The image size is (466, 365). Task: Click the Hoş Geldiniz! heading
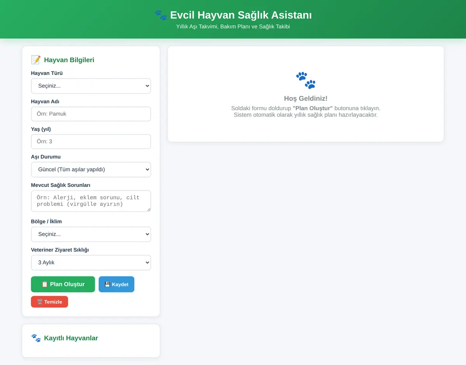[x=306, y=99]
